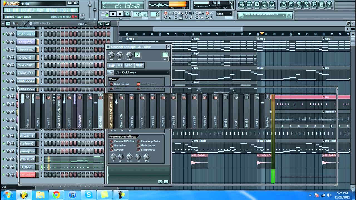Open the one-click audio recording icon

click(306, 5)
